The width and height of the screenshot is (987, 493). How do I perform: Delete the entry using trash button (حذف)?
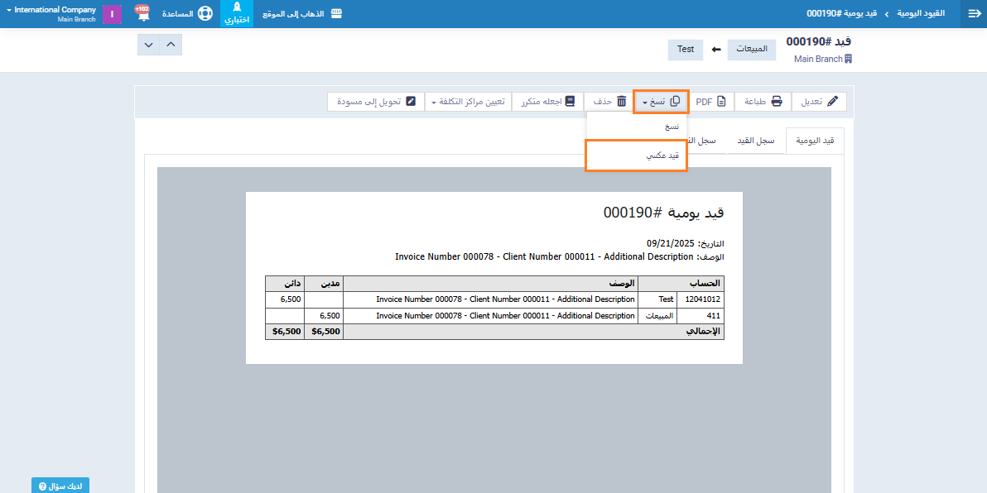[x=609, y=102]
